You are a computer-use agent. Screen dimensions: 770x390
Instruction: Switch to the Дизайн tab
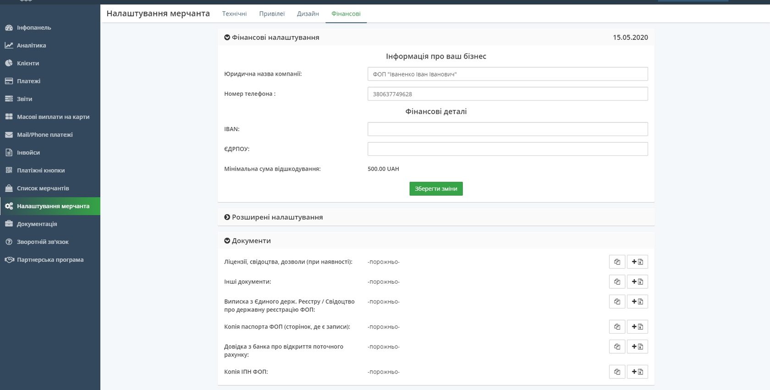pos(308,14)
